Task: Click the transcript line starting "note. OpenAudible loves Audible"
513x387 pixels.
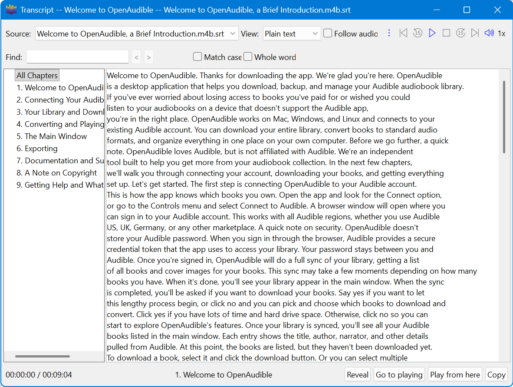Action: click(260, 151)
